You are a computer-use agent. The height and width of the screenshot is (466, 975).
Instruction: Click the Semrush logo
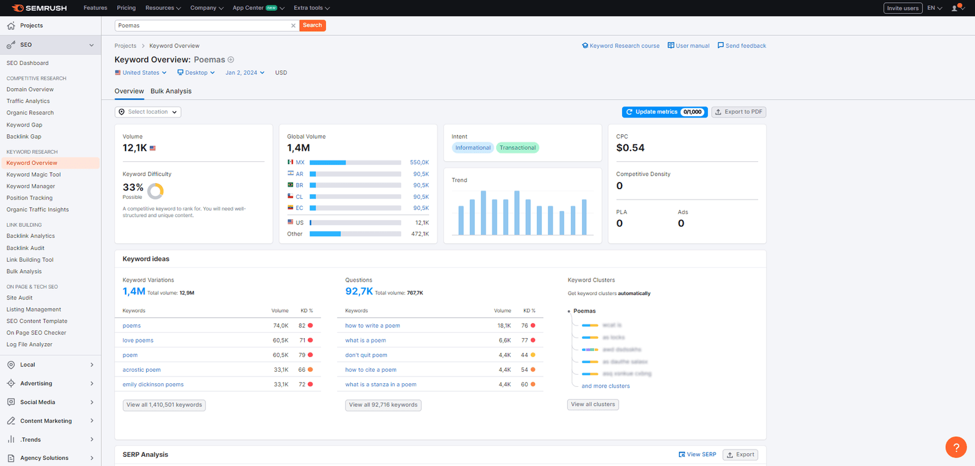pyautogui.click(x=39, y=8)
